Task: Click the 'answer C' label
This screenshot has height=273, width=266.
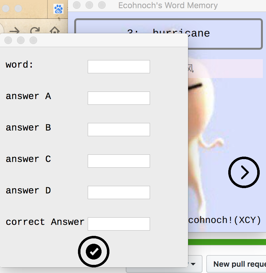Action: [x=28, y=159]
